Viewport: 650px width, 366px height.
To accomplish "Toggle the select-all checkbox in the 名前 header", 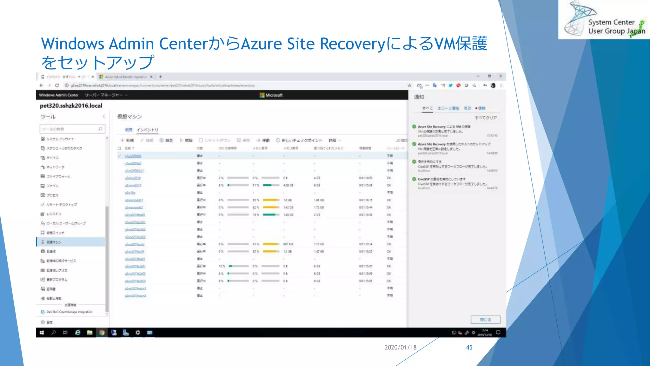I will (x=119, y=148).
